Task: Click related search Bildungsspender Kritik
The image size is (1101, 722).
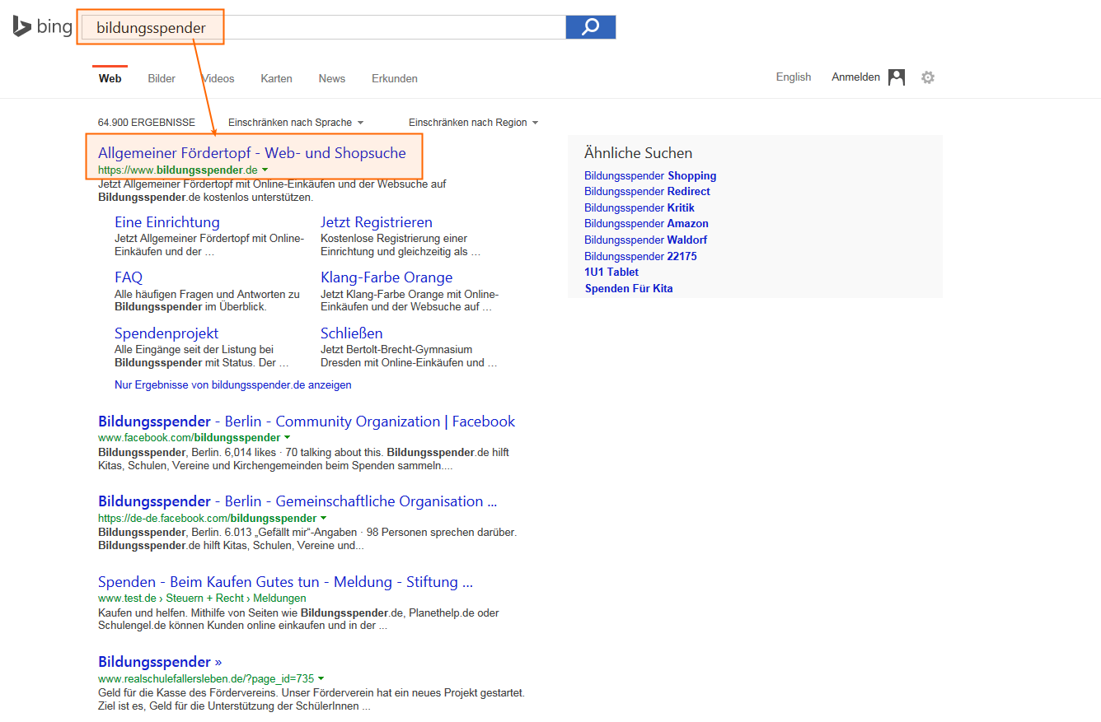Action: (x=640, y=207)
